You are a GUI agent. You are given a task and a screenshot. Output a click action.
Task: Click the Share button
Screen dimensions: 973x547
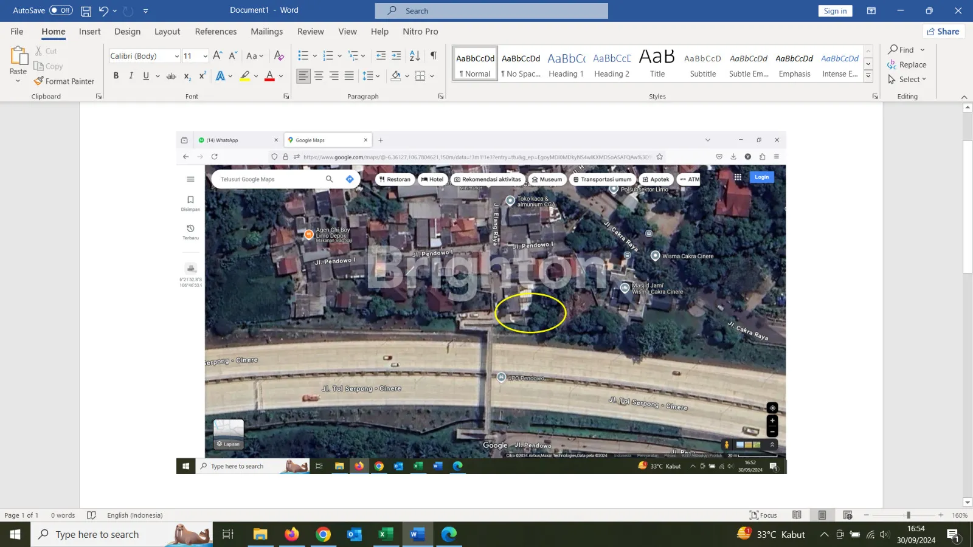(943, 32)
